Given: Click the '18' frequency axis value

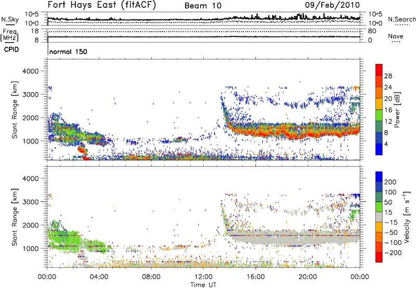Looking at the screenshot, I should click(35, 31).
